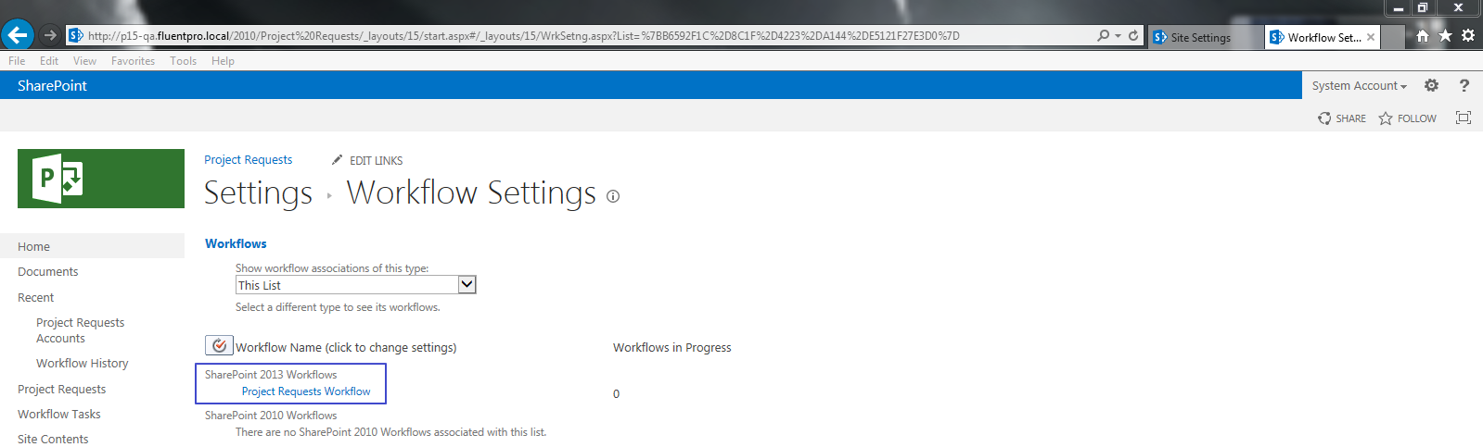This screenshot has height=447, width=1483.
Task: Click the workflow name column icon
Action: pyautogui.click(x=219, y=345)
